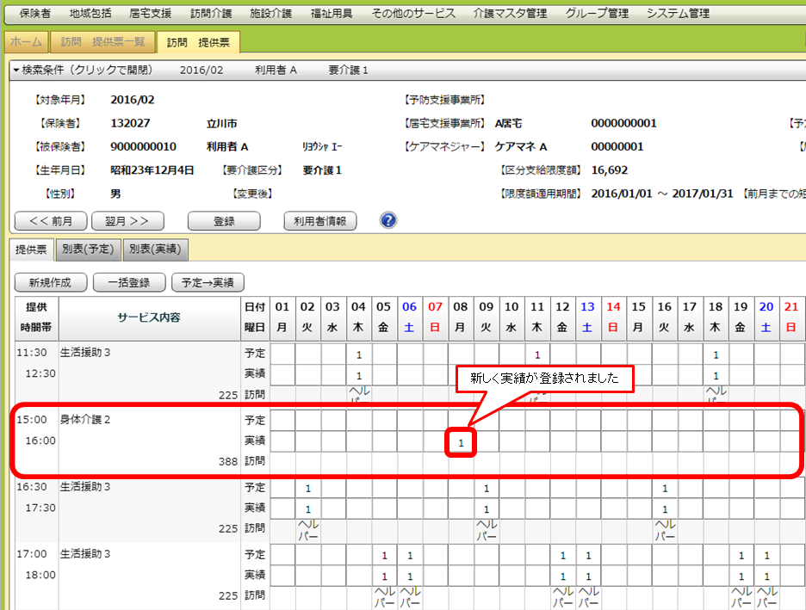Viewport: 806px width, 610px height.
Task: Switch to the ホーム tab
Action: point(26,42)
